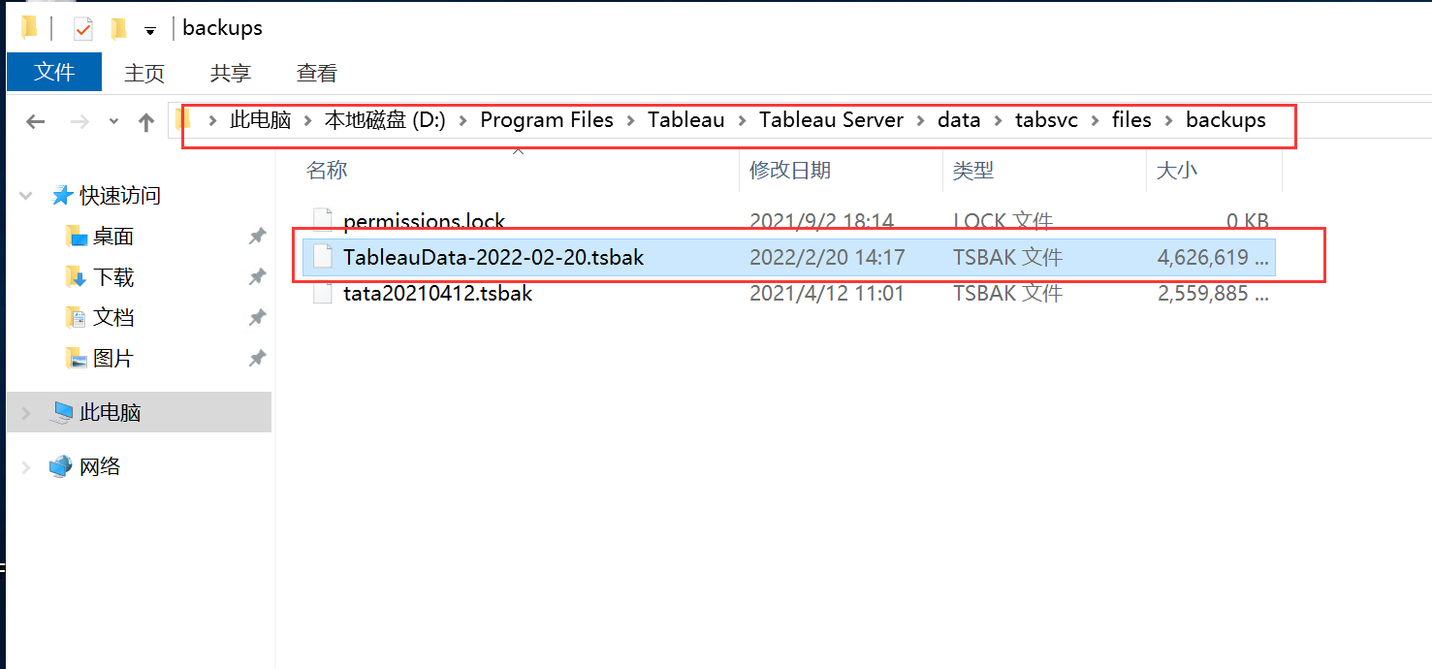This screenshot has height=669, width=1432.
Task: Open the recent locations dropdown arrow
Action: (x=114, y=121)
